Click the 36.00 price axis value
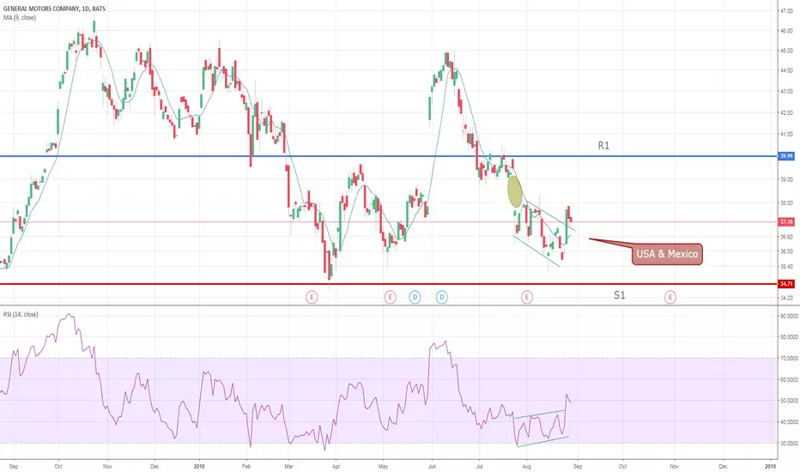 [786, 251]
